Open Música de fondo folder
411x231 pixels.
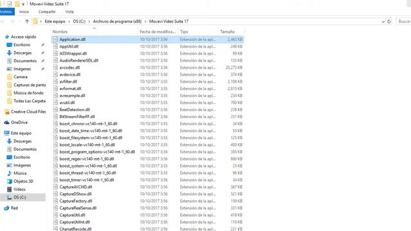click(28, 93)
